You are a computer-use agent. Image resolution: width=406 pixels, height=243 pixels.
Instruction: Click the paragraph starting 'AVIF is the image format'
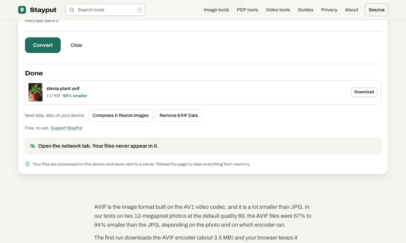[x=203, y=216]
